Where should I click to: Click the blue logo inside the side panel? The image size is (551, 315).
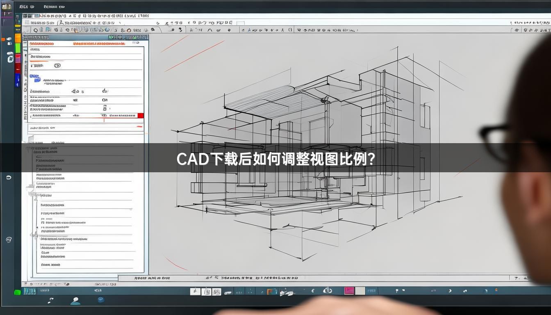pos(35,78)
